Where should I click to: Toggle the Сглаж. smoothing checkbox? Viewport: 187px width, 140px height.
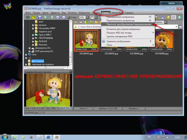(68, 17)
